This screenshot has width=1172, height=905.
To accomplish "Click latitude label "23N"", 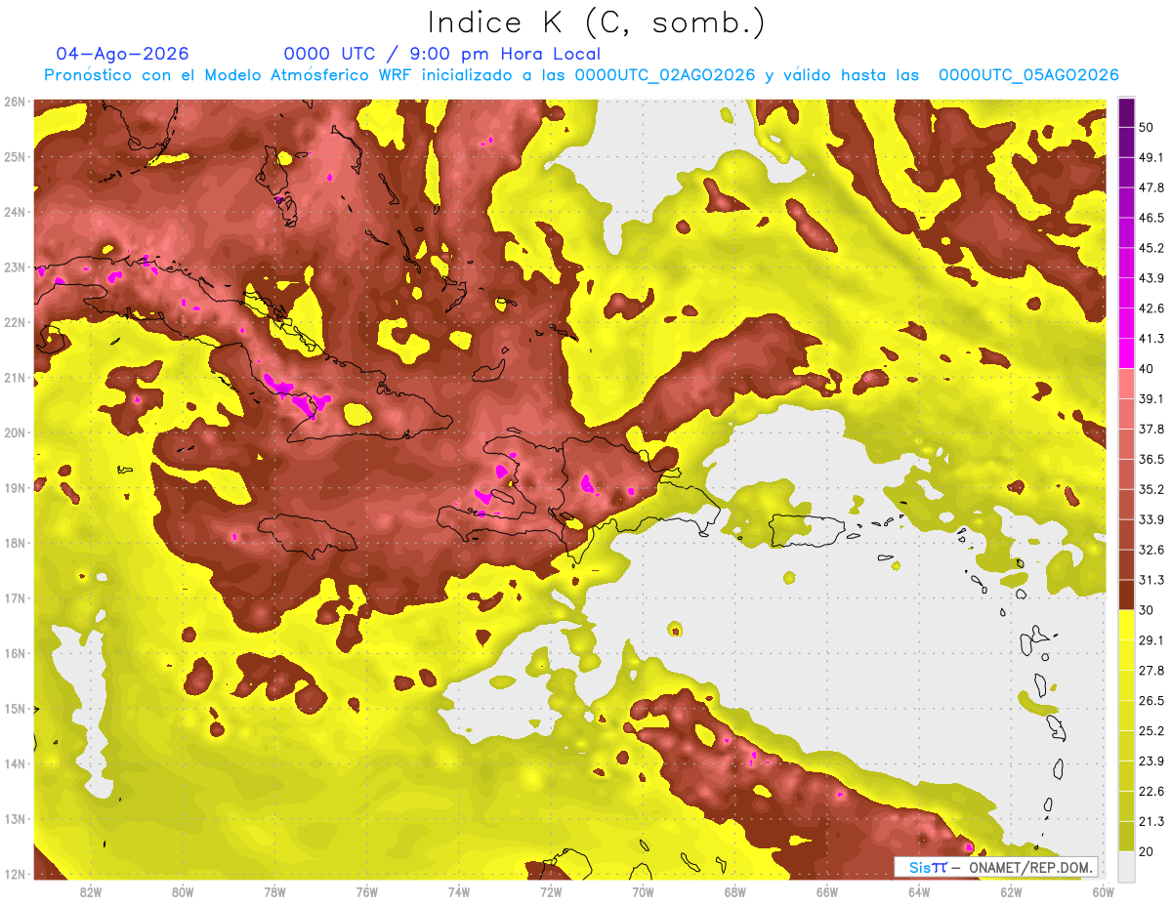I will (x=15, y=267).
